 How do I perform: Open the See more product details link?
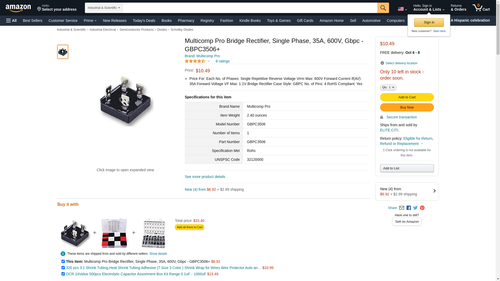(205, 177)
